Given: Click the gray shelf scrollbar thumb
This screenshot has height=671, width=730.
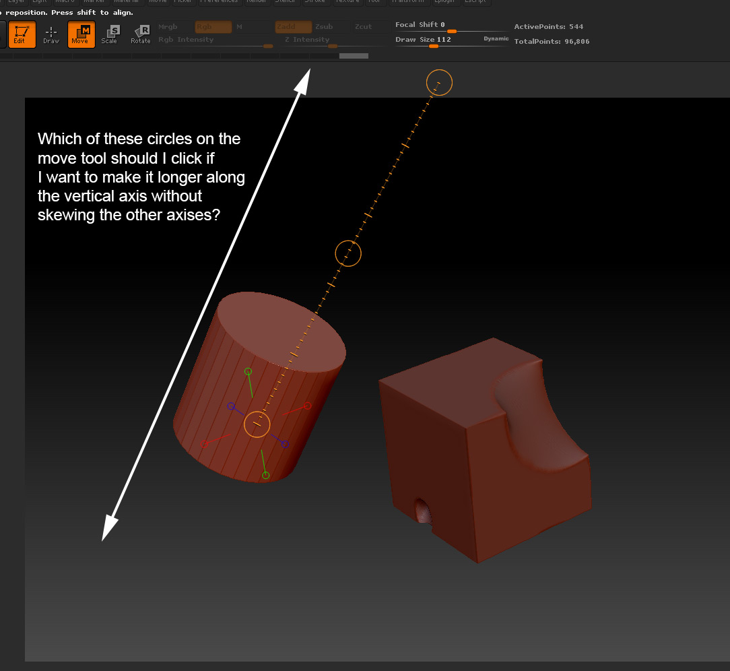Looking at the screenshot, I should 354,56.
